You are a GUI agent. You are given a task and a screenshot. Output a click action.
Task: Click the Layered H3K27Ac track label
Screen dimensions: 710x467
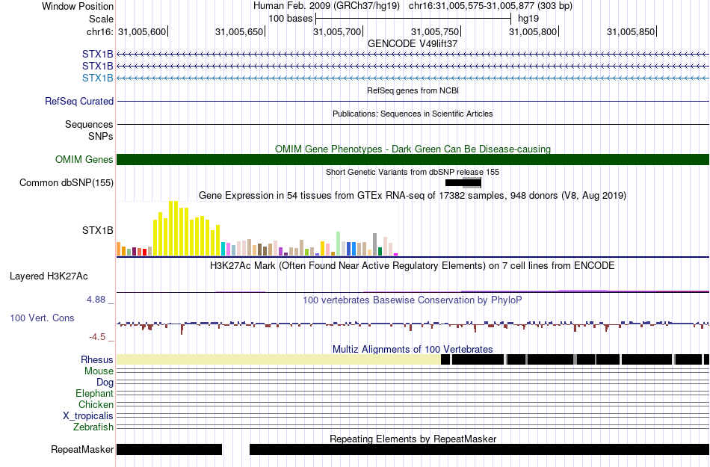coord(49,276)
